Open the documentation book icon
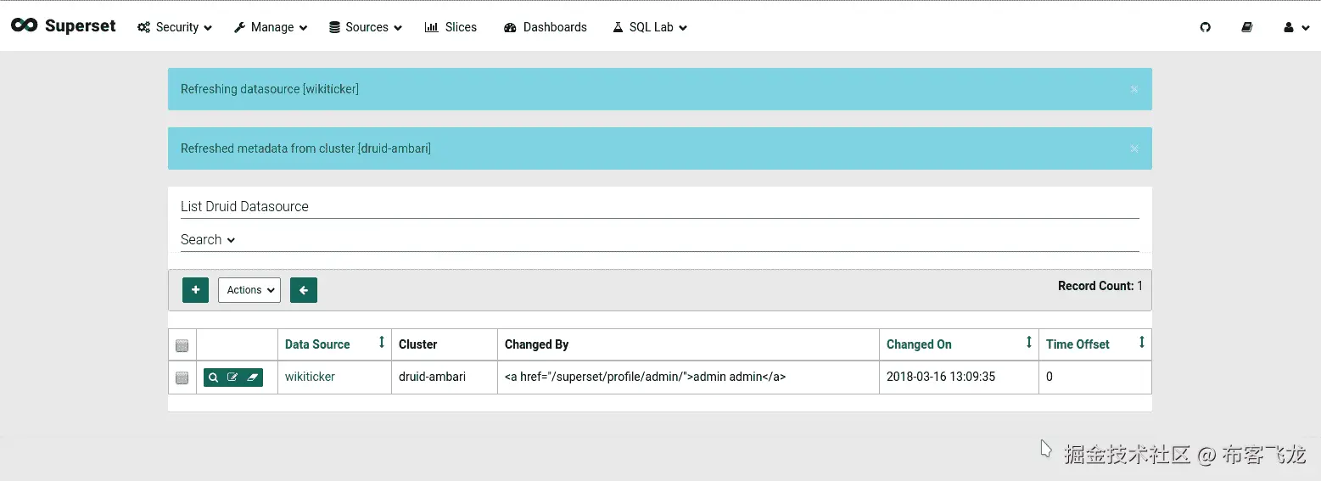 pos(1246,27)
